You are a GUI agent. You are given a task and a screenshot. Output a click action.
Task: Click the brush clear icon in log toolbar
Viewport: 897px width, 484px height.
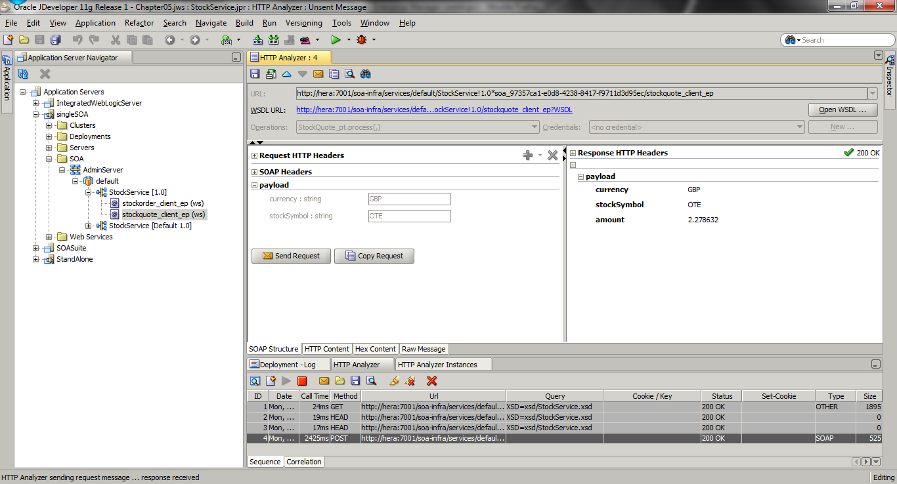394,380
